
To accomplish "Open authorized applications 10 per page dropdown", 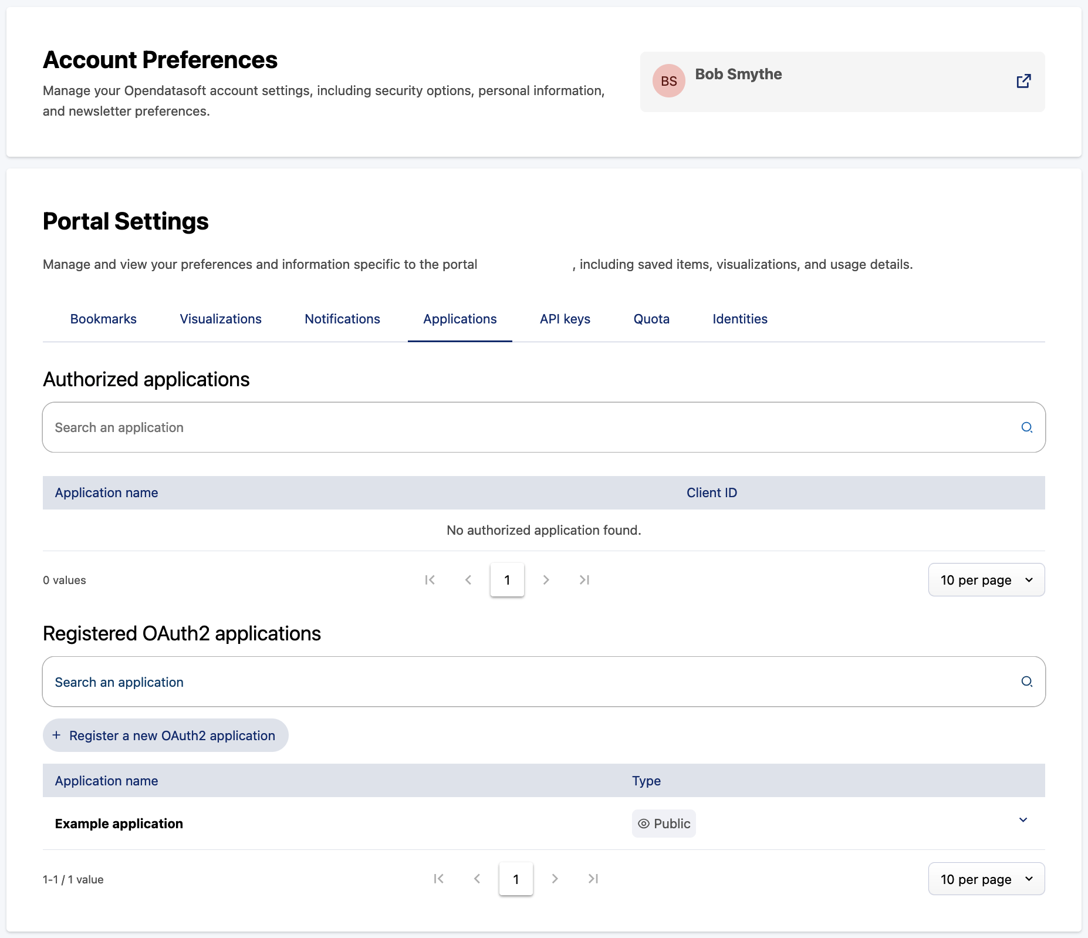I will [986, 580].
